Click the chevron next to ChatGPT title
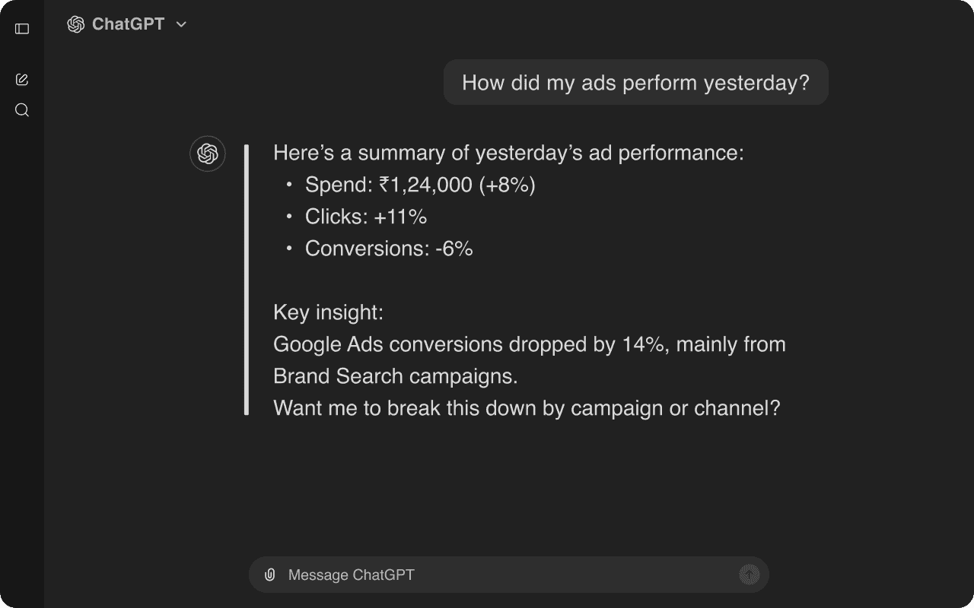Screen dimensions: 974x608 click(x=180, y=24)
